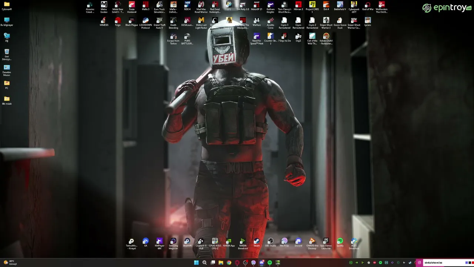Click the Assetto Corsa desktop icon

271,23
